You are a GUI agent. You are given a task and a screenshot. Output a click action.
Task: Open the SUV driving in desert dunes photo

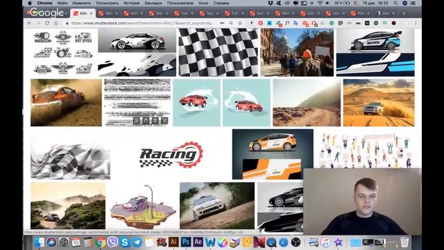[379, 103]
